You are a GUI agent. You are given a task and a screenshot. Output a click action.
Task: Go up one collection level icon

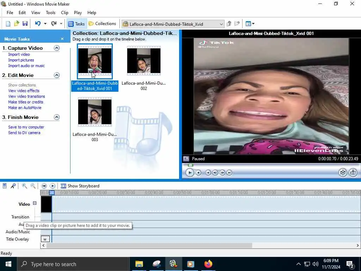click(x=229, y=24)
